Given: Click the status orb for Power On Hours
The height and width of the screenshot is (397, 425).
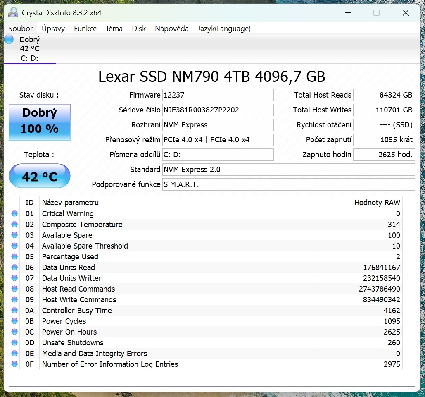Looking at the screenshot, I should pyautogui.click(x=14, y=332).
